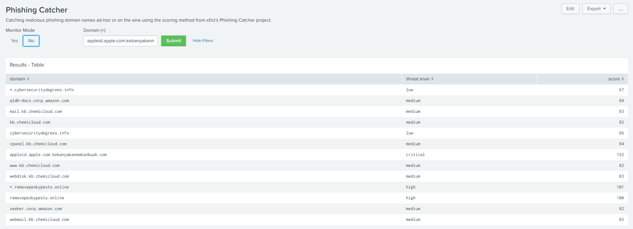Image resolution: width=633 pixels, height=229 pixels.
Task: Sort by the score column header
Action: click(616, 79)
